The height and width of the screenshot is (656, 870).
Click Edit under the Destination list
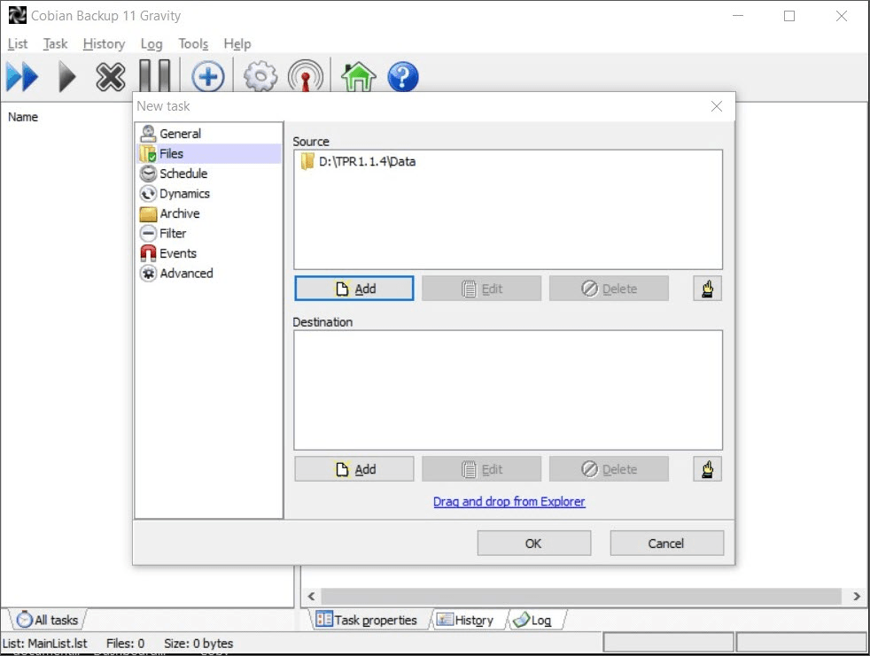pos(481,469)
